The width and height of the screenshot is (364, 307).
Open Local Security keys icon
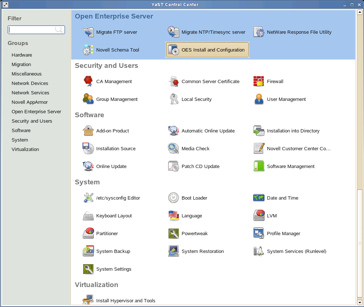point(173,99)
